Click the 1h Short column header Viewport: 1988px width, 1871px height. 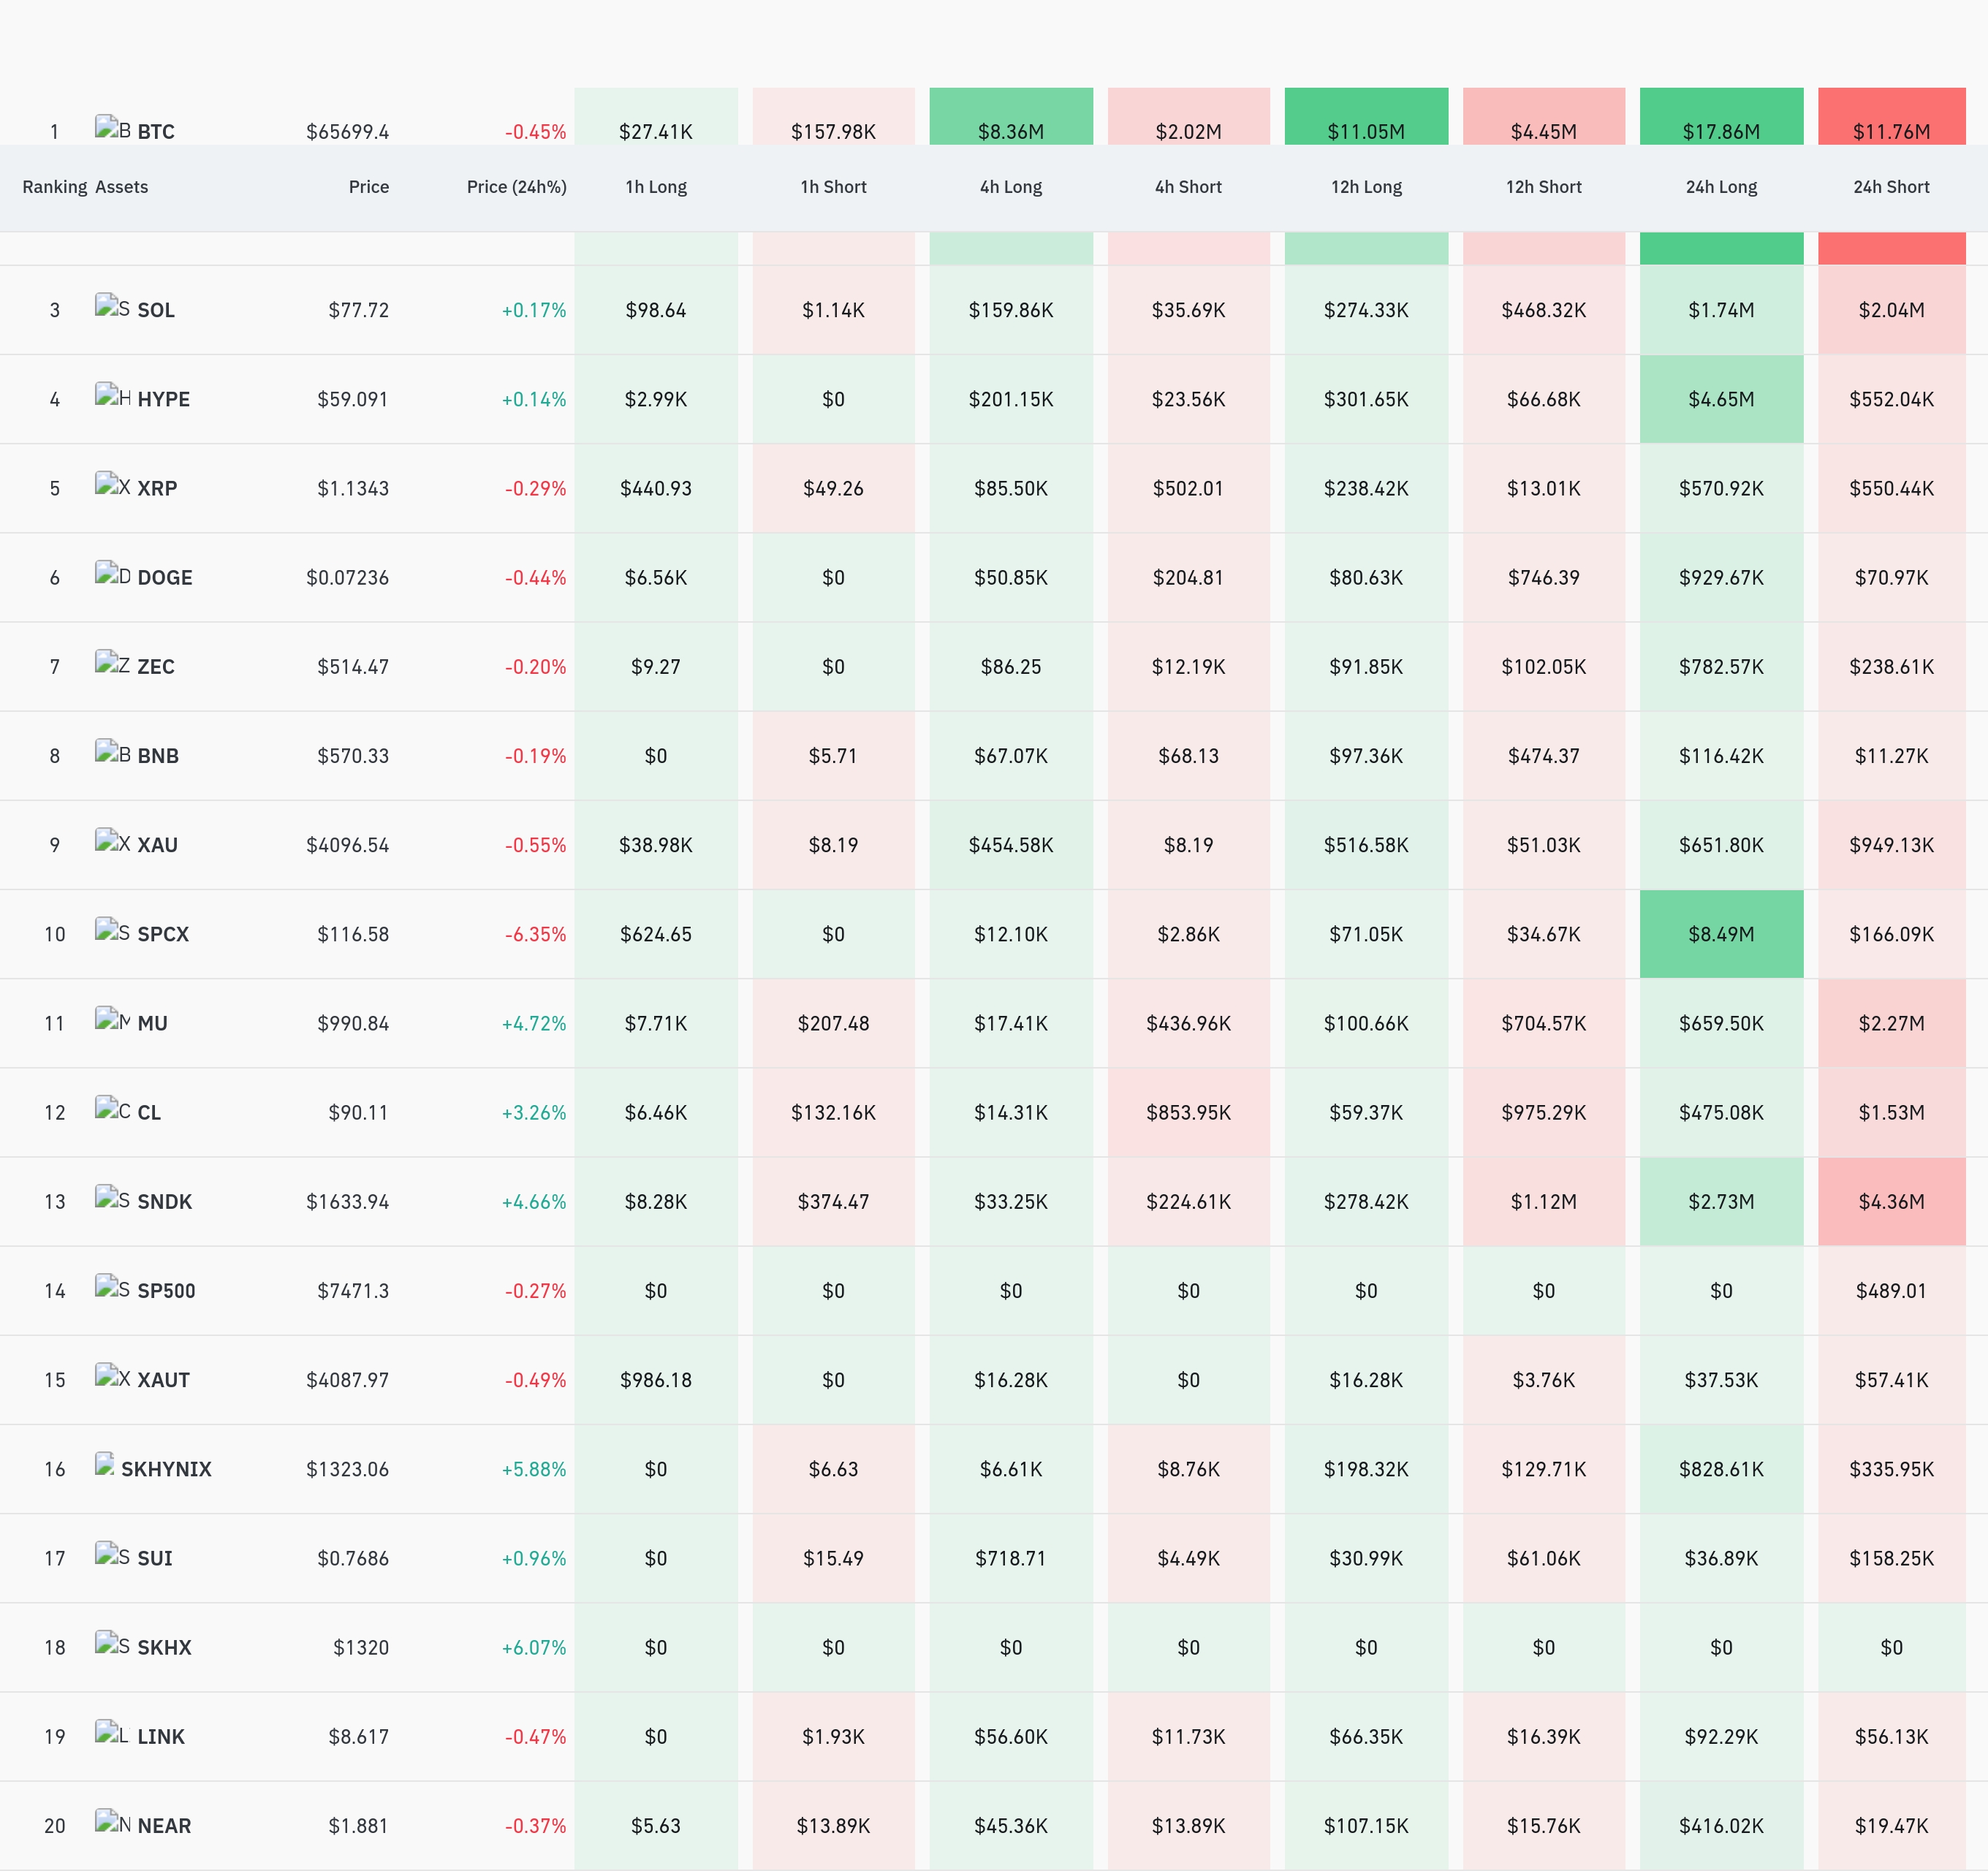coord(833,187)
